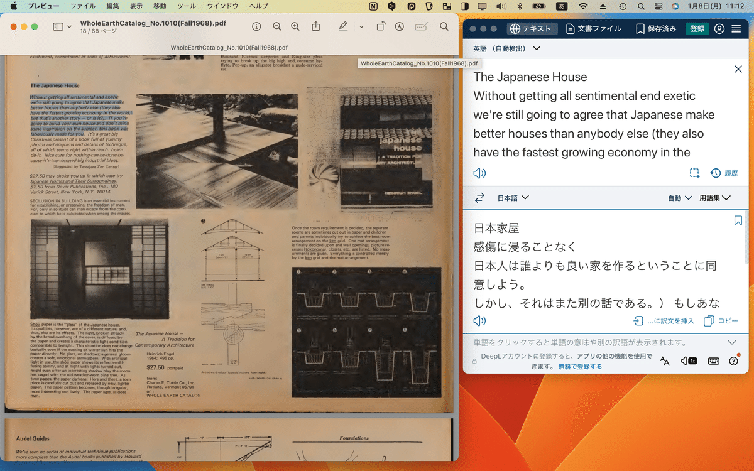The height and width of the screenshot is (471, 754).
Task: Open DeepL translation history (履歴)
Action: tap(724, 173)
